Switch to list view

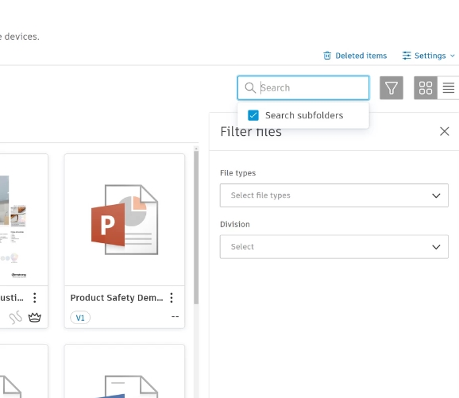point(448,88)
